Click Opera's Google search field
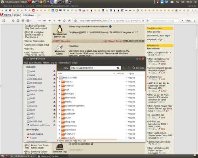The width and height of the screenshot is (198, 158). coord(165,21)
